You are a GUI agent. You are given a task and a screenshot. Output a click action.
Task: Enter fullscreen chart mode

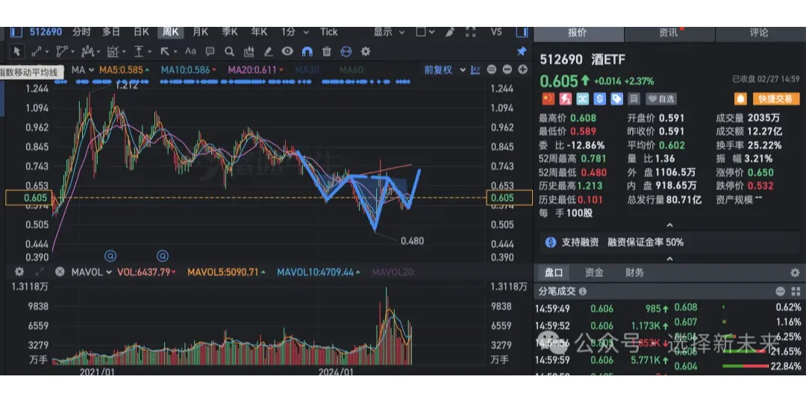(470, 32)
